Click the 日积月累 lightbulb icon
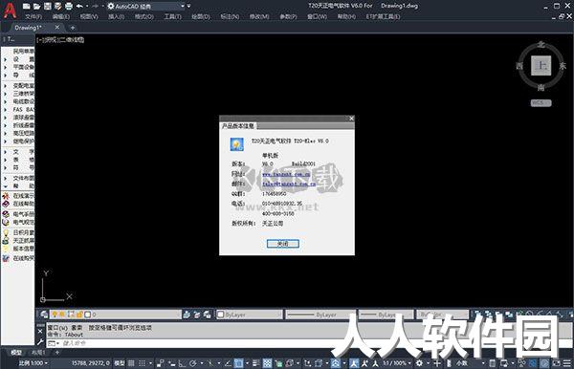 click(x=6, y=232)
